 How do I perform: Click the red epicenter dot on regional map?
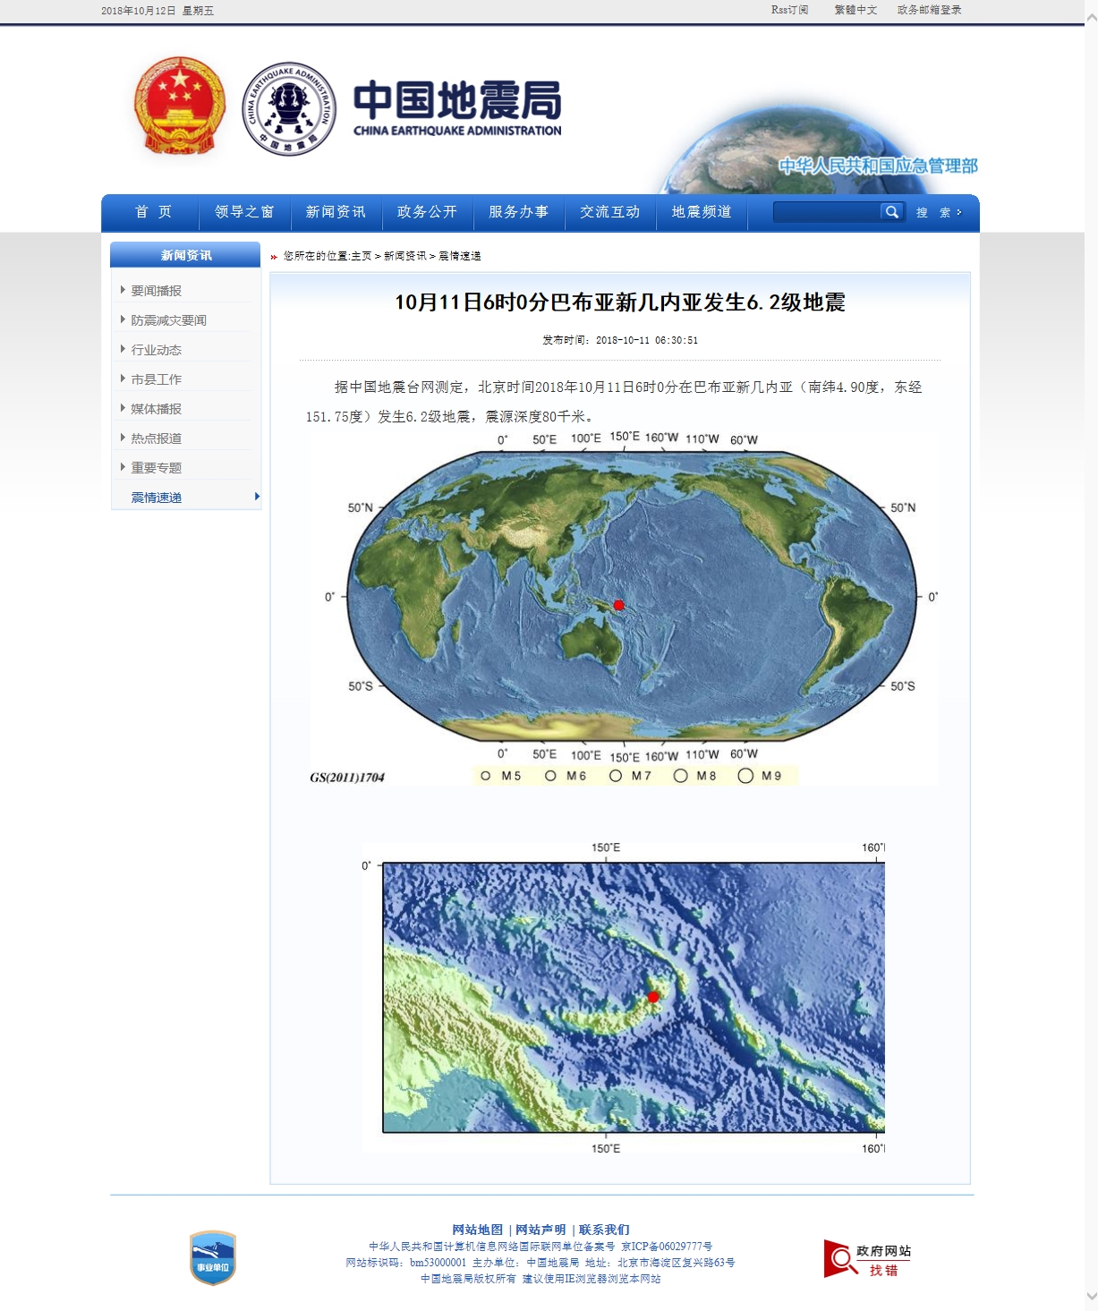(653, 997)
